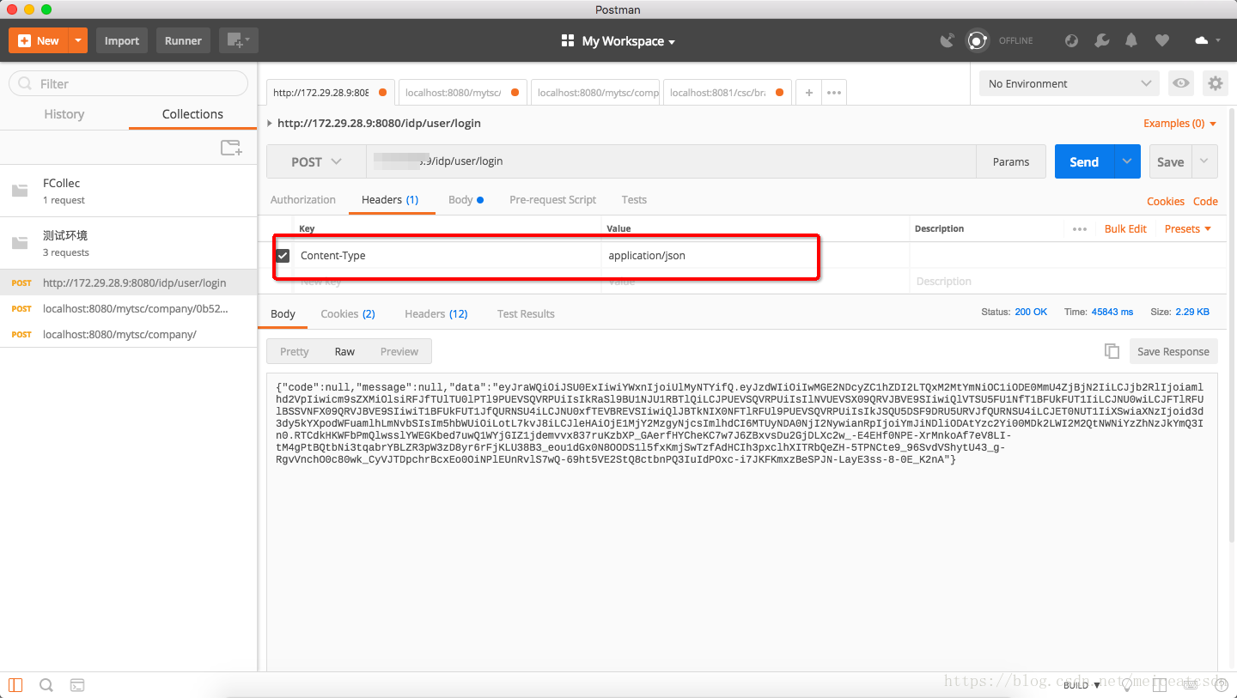
Task: Open the No Environment dropdown
Action: point(1069,83)
